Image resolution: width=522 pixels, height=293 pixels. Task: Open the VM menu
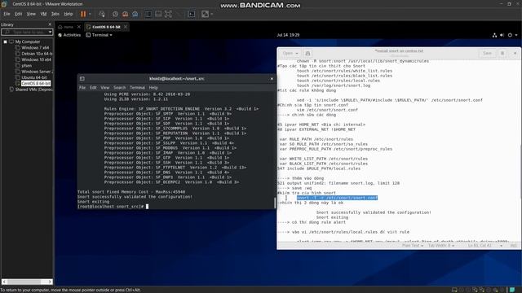(x=43, y=14)
